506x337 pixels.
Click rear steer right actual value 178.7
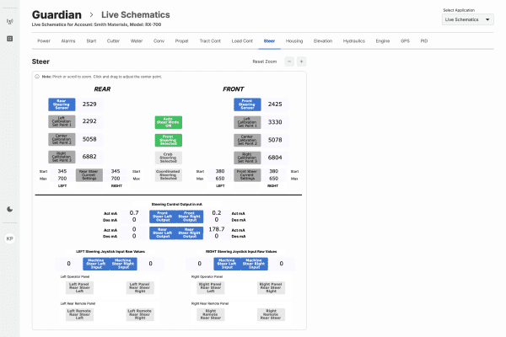(x=217, y=229)
